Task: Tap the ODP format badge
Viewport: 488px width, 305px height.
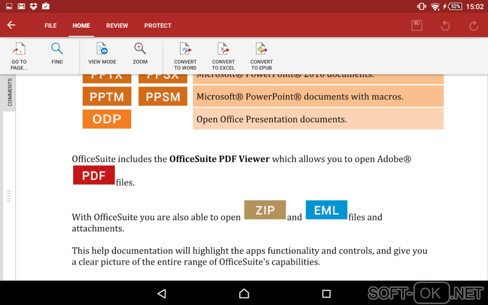Action: coord(107,119)
